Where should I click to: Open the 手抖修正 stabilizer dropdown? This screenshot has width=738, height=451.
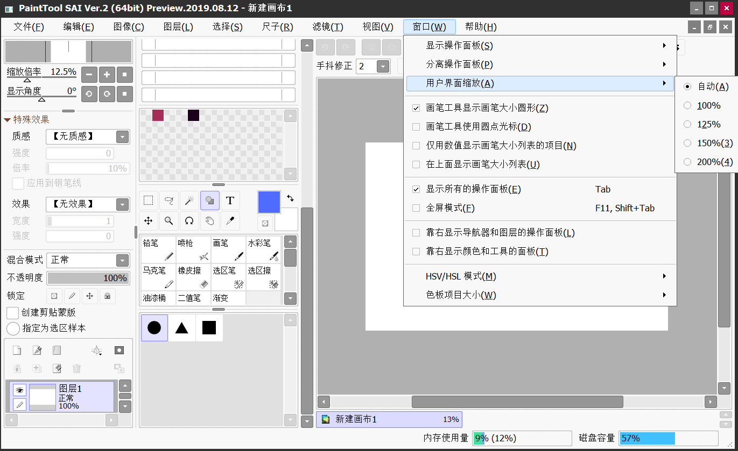click(x=383, y=67)
